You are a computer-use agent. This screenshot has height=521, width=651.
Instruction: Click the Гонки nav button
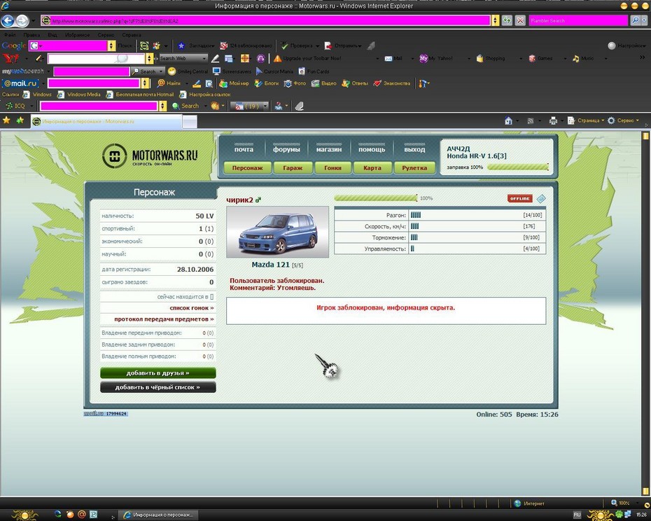coord(332,168)
